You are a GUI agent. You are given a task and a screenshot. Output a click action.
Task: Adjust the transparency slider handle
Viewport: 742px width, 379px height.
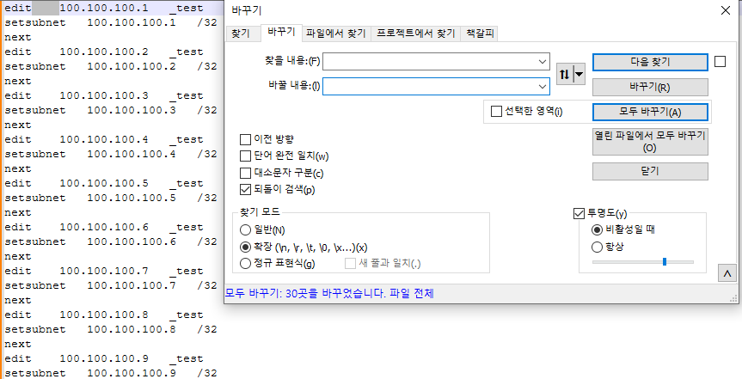point(665,261)
